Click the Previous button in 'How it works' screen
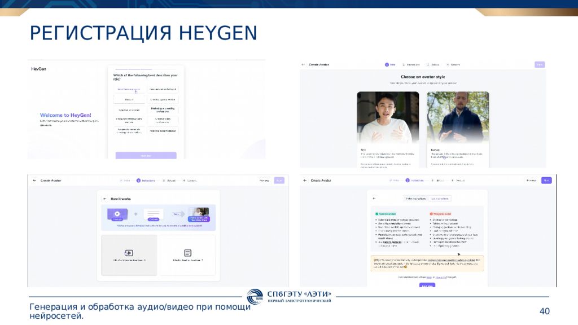578x325 pixels. click(x=264, y=181)
